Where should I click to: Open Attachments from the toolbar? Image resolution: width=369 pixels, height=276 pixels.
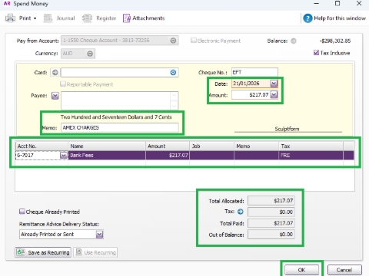point(144,18)
